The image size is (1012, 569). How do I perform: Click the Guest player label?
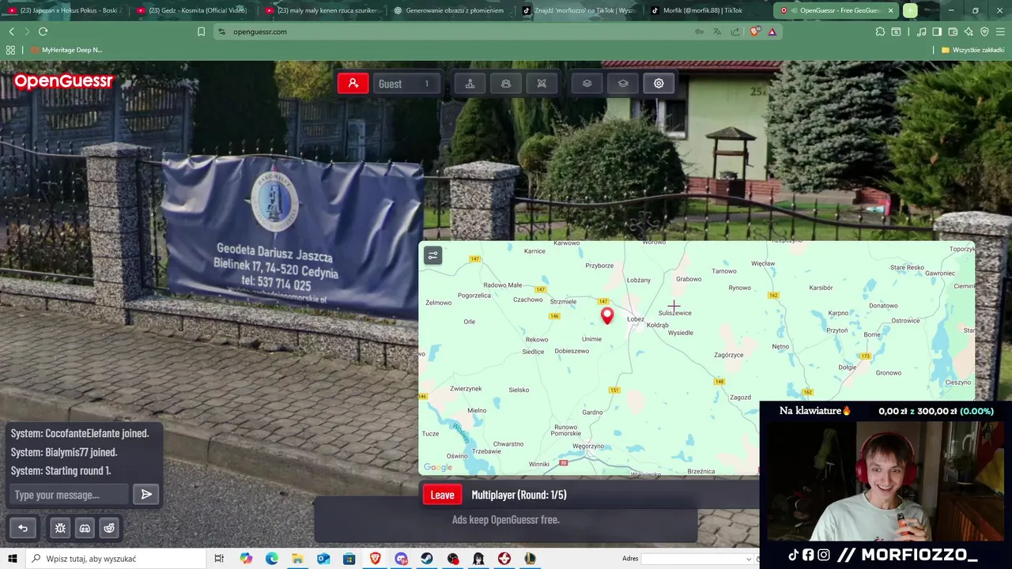point(390,84)
